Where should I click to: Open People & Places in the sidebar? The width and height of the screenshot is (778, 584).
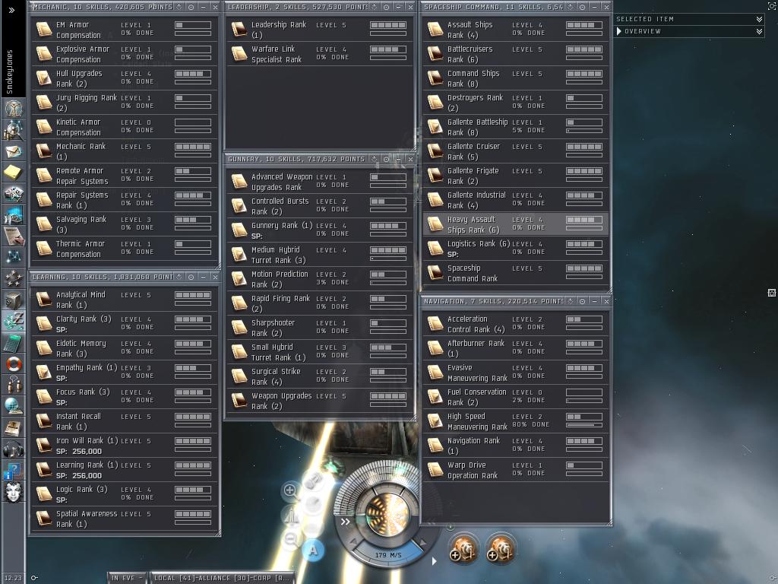coord(14,130)
